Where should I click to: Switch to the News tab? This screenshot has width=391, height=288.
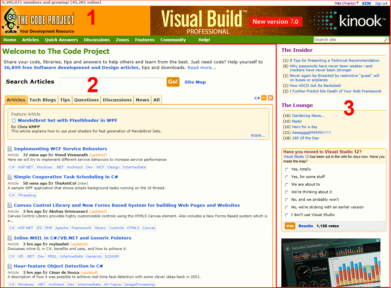tap(142, 100)
